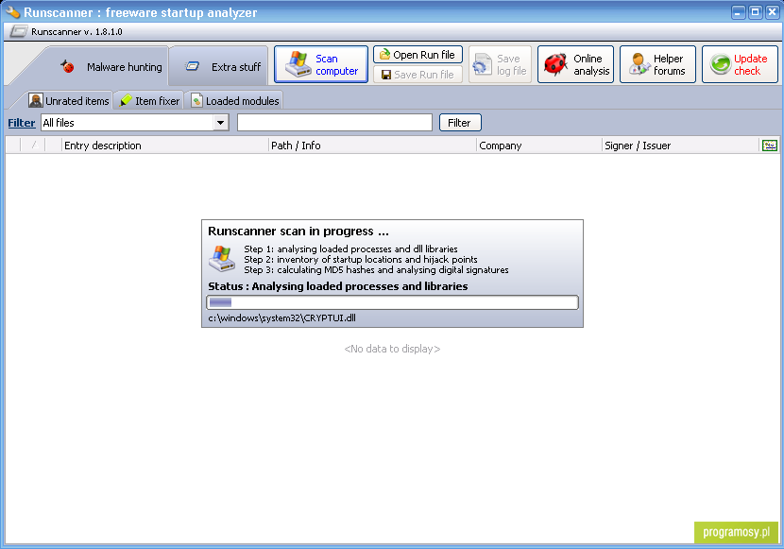Image resolution: width=784 pixels, height=549 pixels.
Task: Run the Update check
Action: 740,64
